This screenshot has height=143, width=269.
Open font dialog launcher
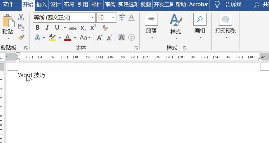pos(136,48)
